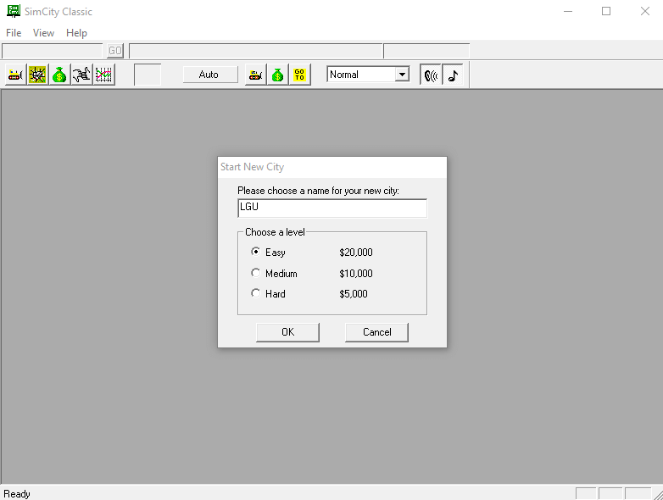The width and height of the screenshot is (663, 500).
Task: Toggle the music note icon
Action: (x=453, y=75)
